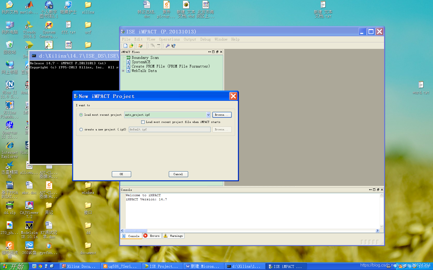Select the Vivado 2014.2 desktop icon
The width and height of the screenshot is (433, 270).
(29, 29)
